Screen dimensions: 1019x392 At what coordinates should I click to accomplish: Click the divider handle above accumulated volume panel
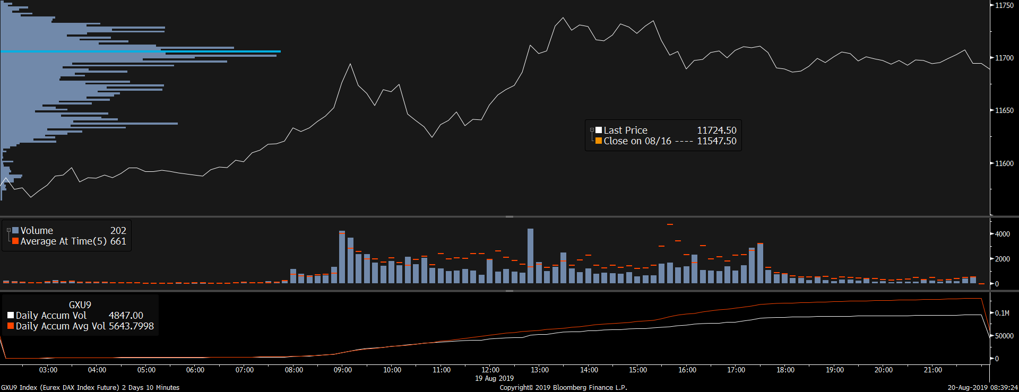509,291
